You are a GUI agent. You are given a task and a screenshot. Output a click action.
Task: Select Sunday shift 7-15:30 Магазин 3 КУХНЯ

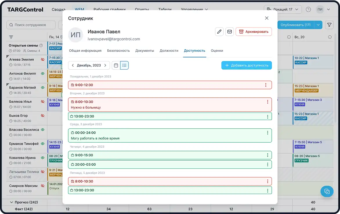313,104
